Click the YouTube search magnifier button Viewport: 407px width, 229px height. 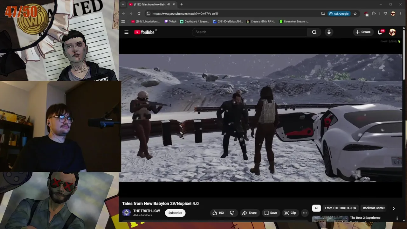point(314,32)
